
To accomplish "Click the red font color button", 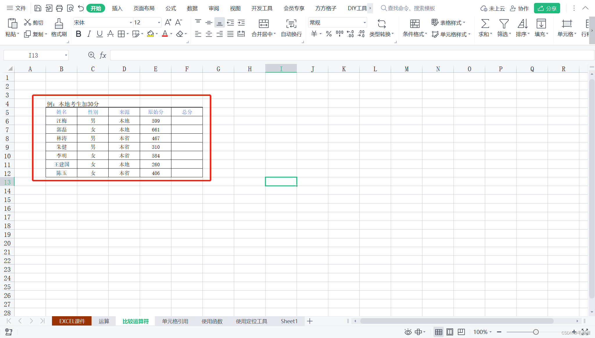I will click(x=165, y=34).
